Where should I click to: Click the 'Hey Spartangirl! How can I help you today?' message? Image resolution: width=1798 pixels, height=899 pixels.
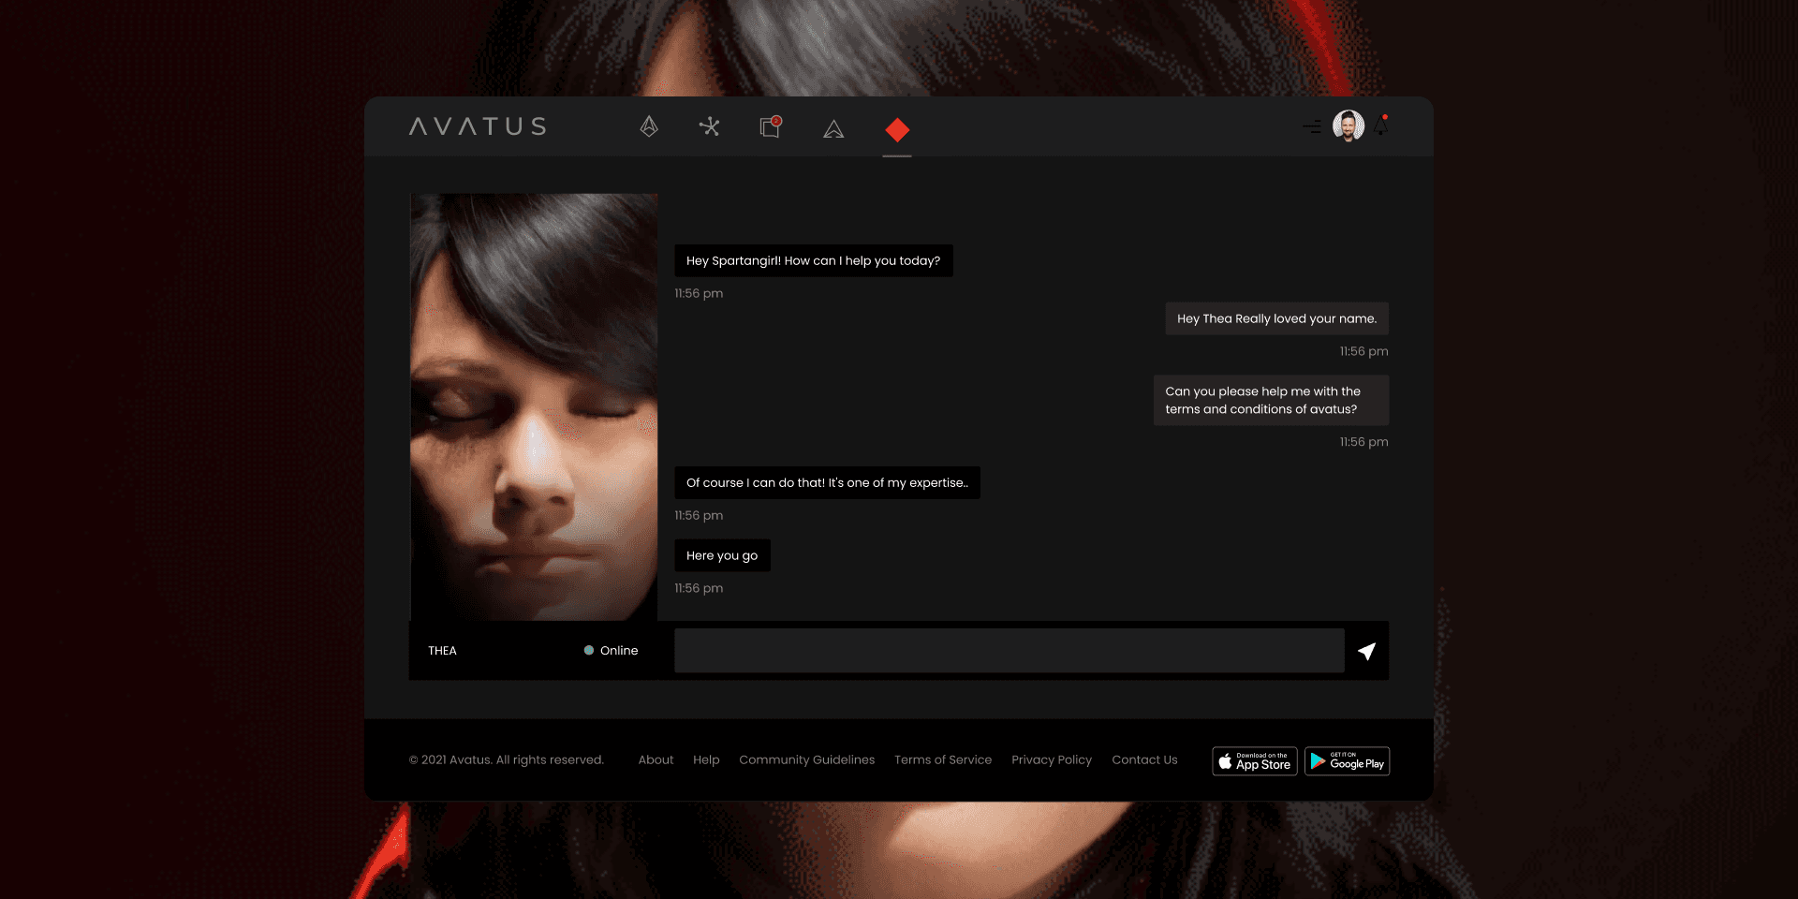(814, 261)
